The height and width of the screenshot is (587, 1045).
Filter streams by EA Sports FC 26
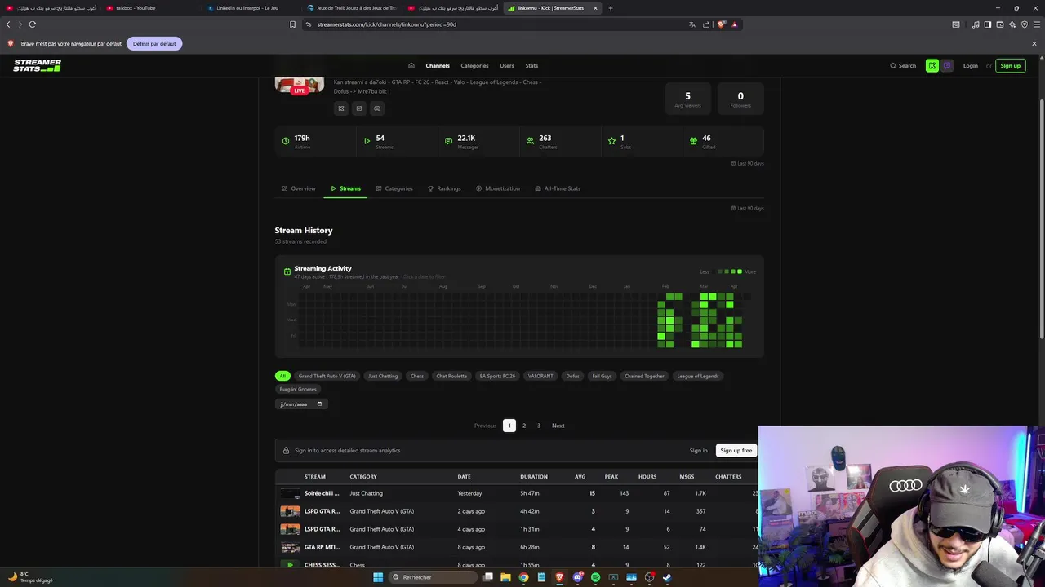tap(497, 377)
